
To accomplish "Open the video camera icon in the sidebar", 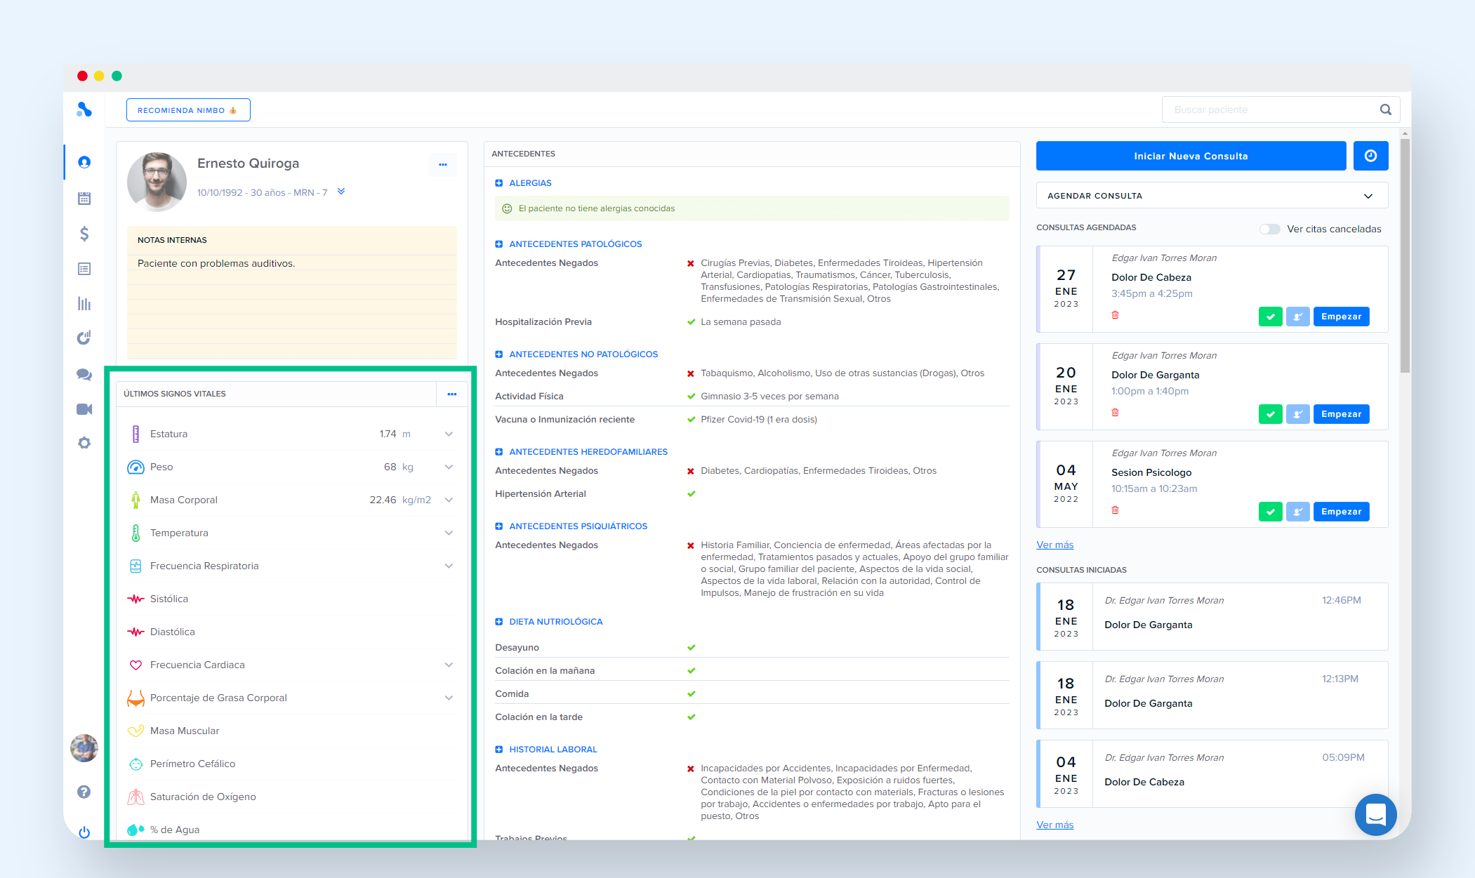I will pyautogui.click(x=84, y=409).
